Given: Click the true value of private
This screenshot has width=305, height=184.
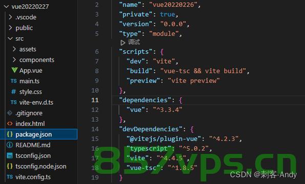Looking at the screenshot, I should click(x=167, y=14).
